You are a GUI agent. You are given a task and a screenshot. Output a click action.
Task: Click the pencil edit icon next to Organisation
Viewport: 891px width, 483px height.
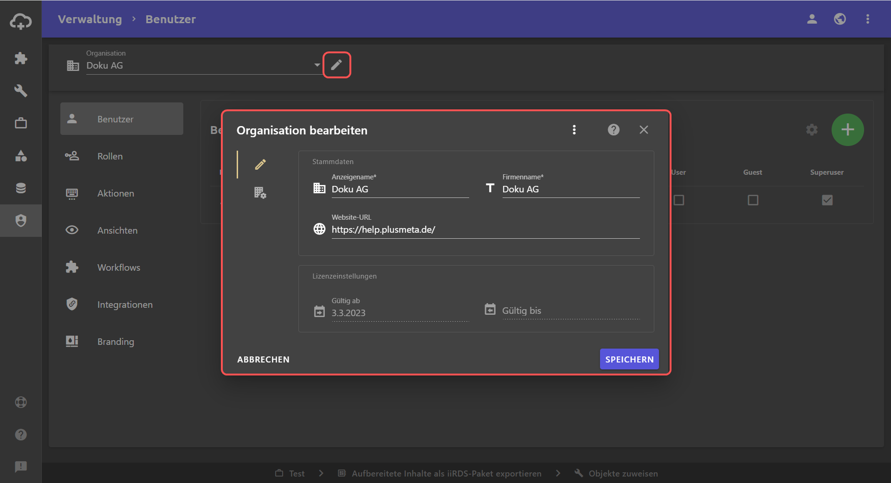pos(336,65)
